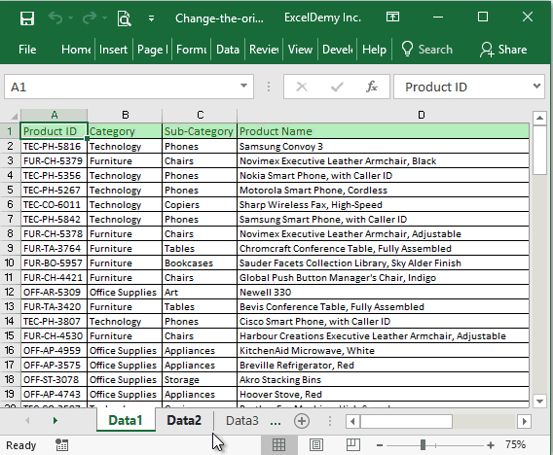Open the Developer ribbon tab
Image resolution: width=553 pixels, height=455 pixels.
pos(338,50)
